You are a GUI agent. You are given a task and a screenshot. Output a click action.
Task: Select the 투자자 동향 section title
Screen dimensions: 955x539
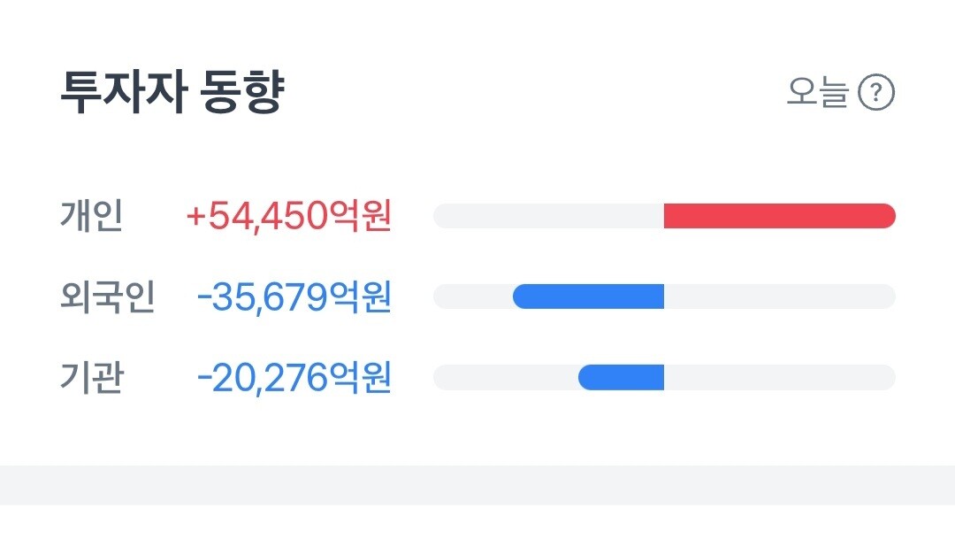[172, 92]
